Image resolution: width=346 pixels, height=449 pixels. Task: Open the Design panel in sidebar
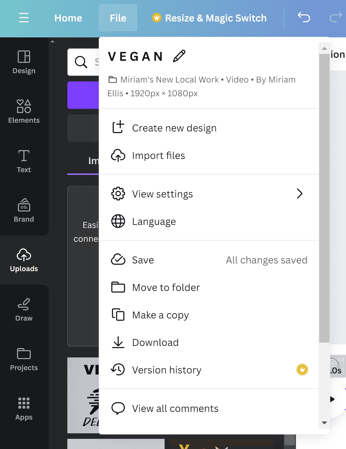tap(24, 62)
